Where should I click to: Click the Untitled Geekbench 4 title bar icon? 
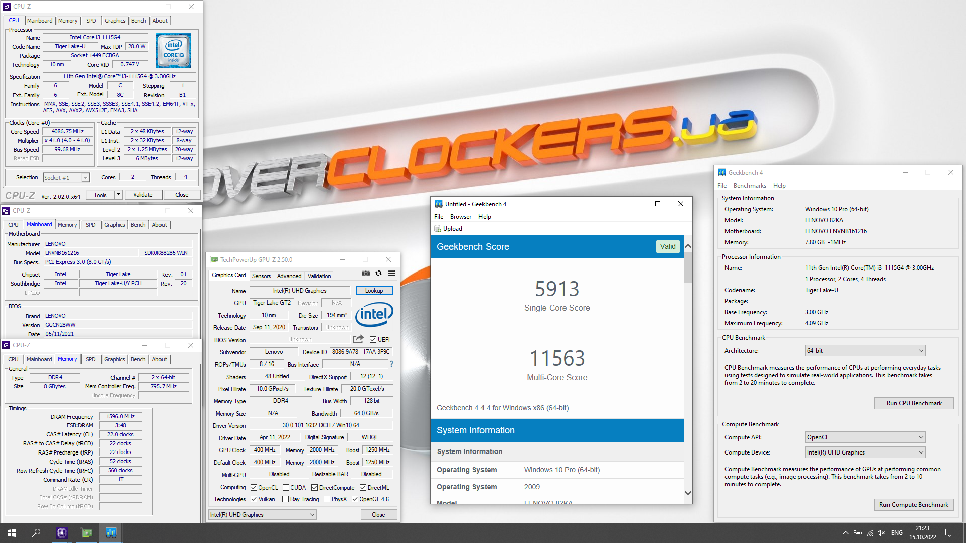(439, 204)
